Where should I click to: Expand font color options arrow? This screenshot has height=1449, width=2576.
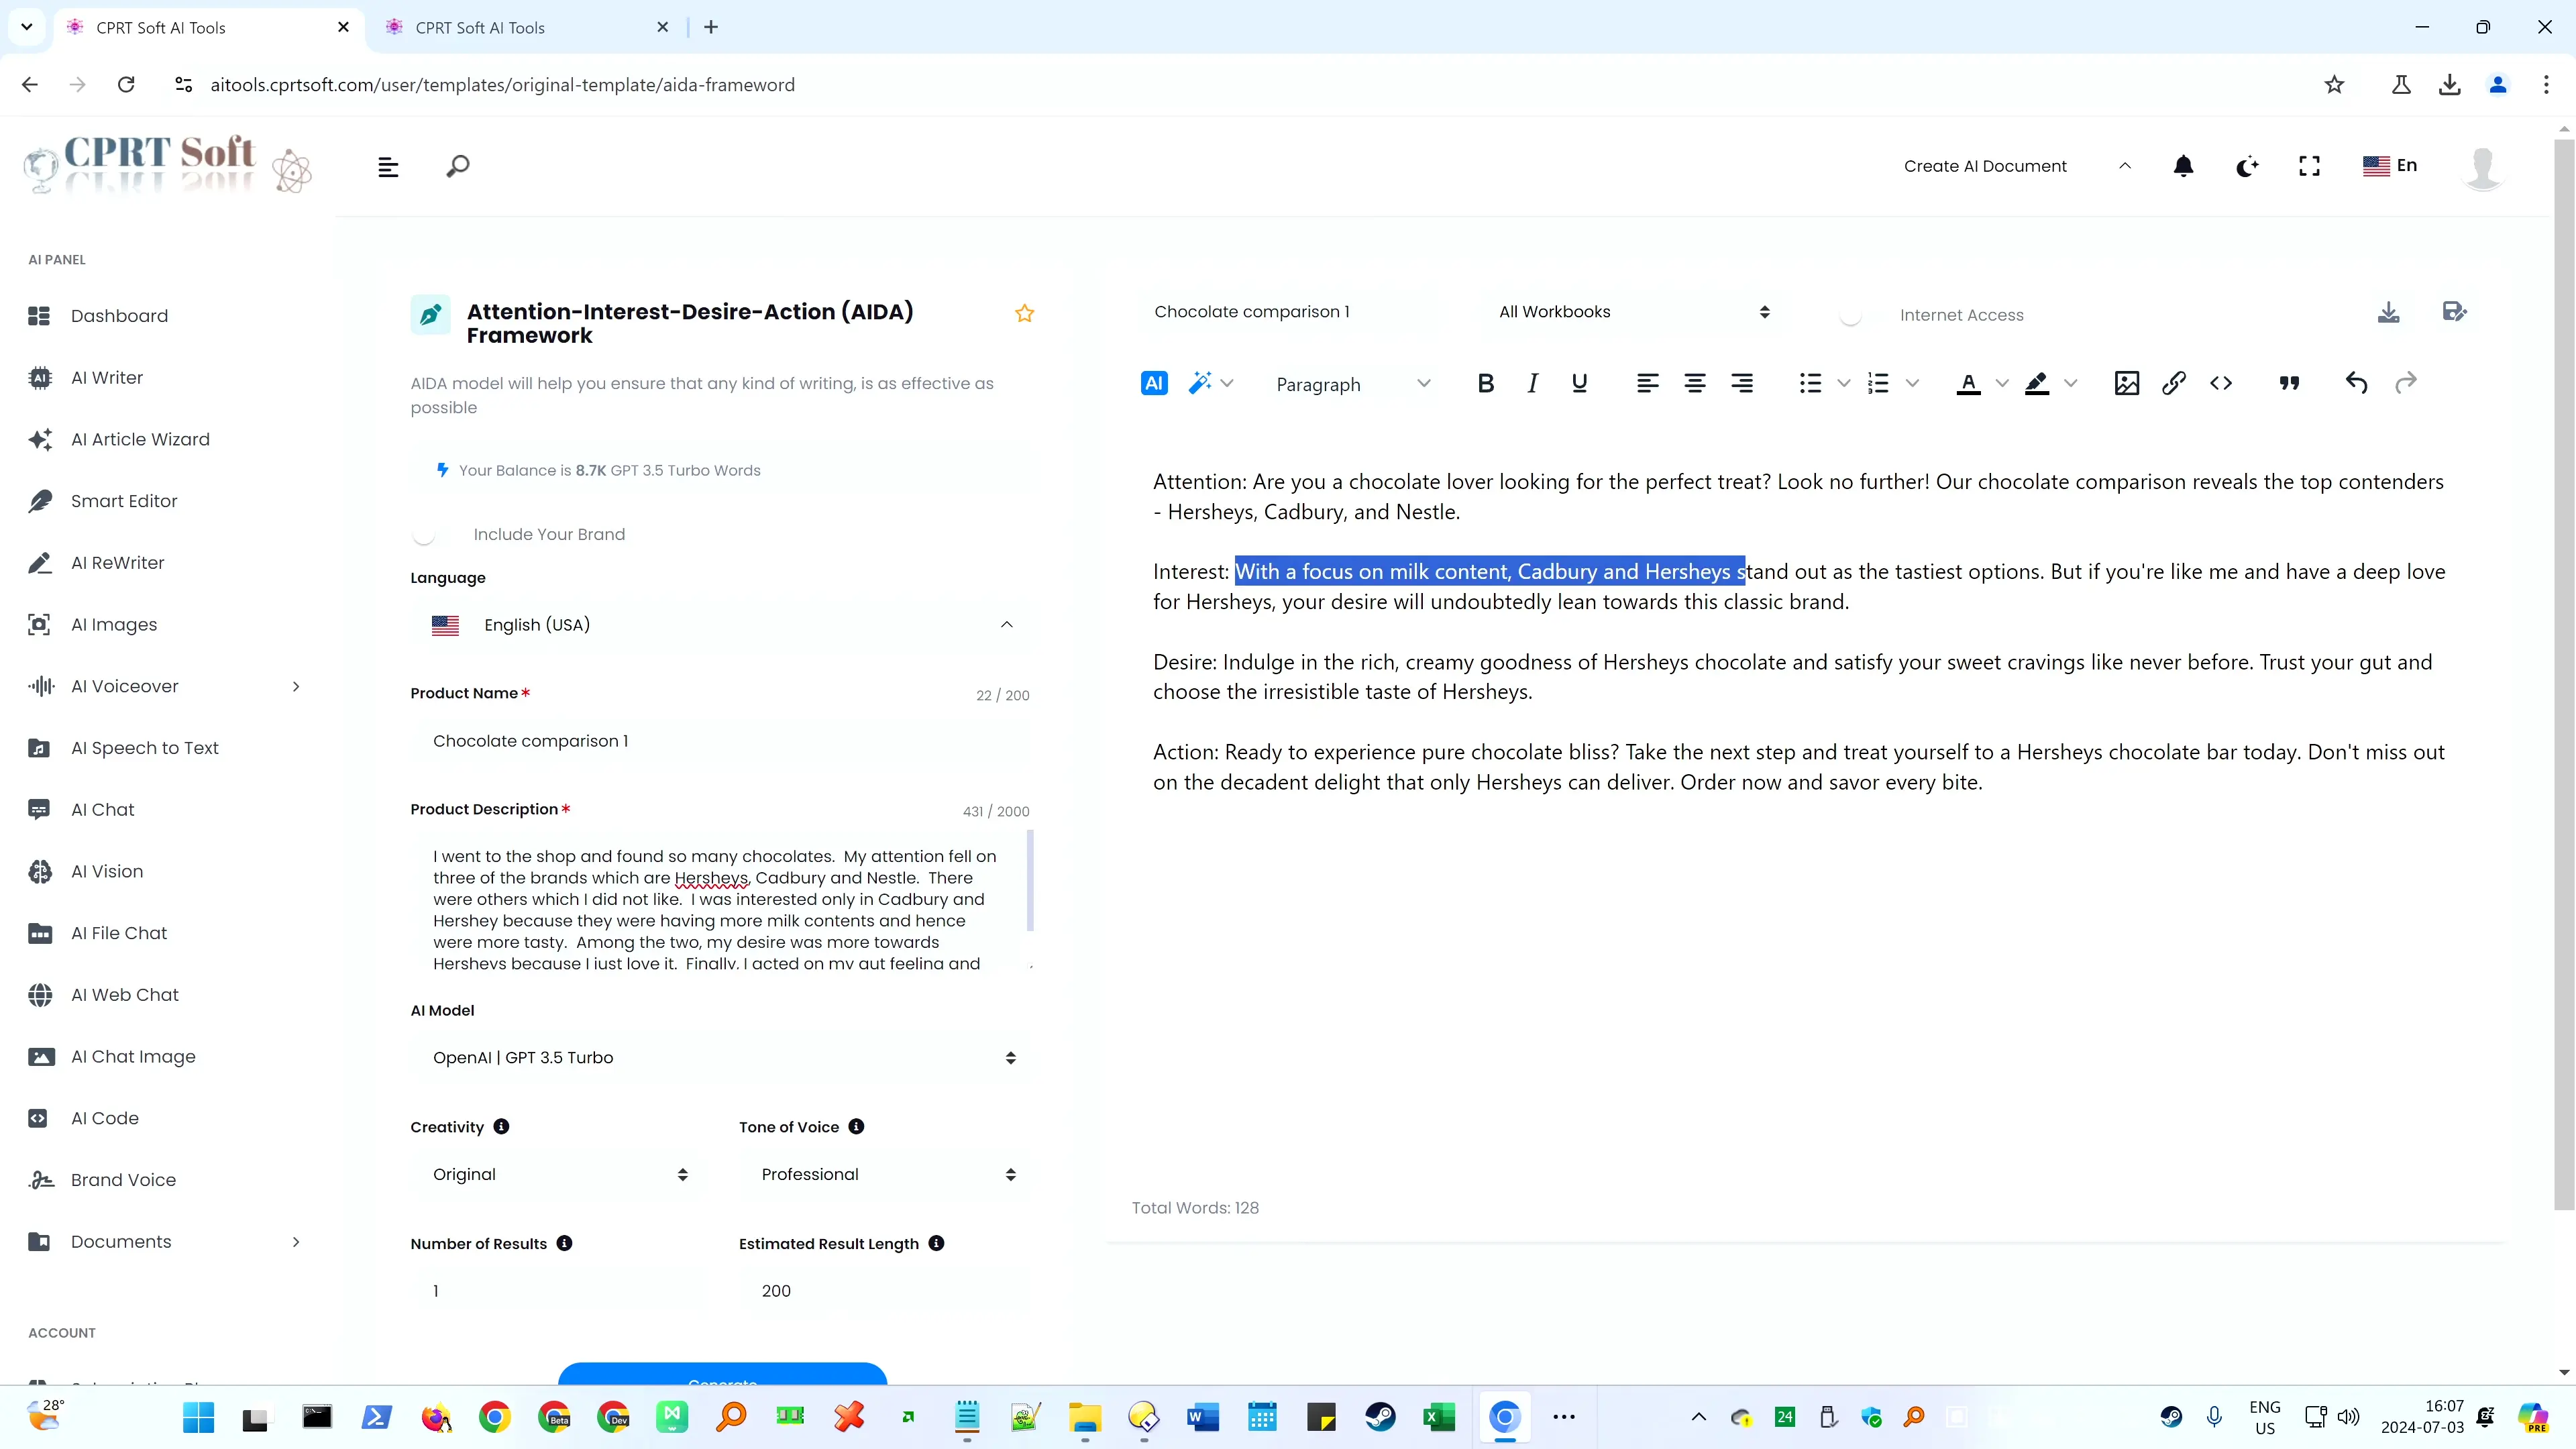point(2001,383)
